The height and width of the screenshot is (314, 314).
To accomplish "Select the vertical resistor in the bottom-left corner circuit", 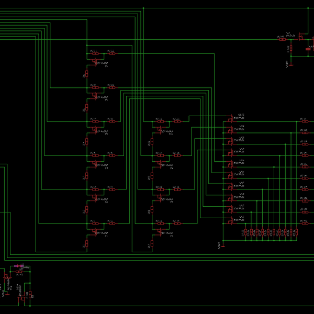I will [30, 294].
